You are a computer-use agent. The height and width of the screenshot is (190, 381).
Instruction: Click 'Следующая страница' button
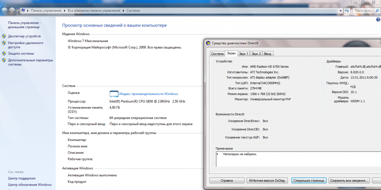tap(309, 180)
